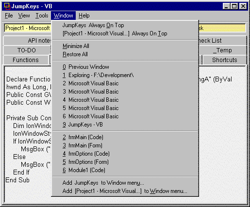Switch to the TO-DO tab
The width and height of the screenshot is (250, 207).
pyautogui.click(x=27, y=50)
